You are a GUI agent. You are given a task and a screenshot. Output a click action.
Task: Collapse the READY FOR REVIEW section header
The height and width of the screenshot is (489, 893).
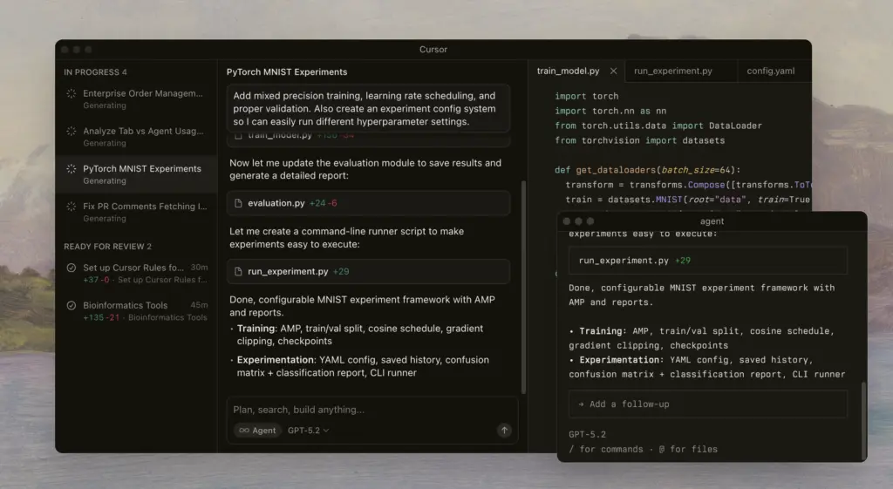(x=107, y=247)
